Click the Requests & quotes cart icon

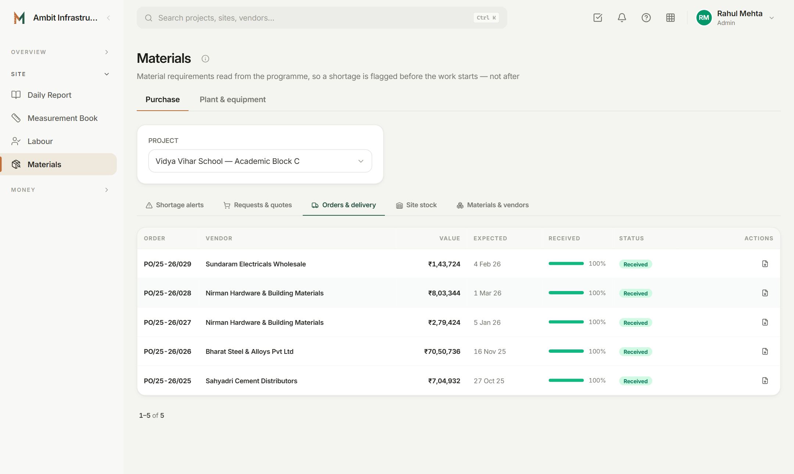coord(227,205)
